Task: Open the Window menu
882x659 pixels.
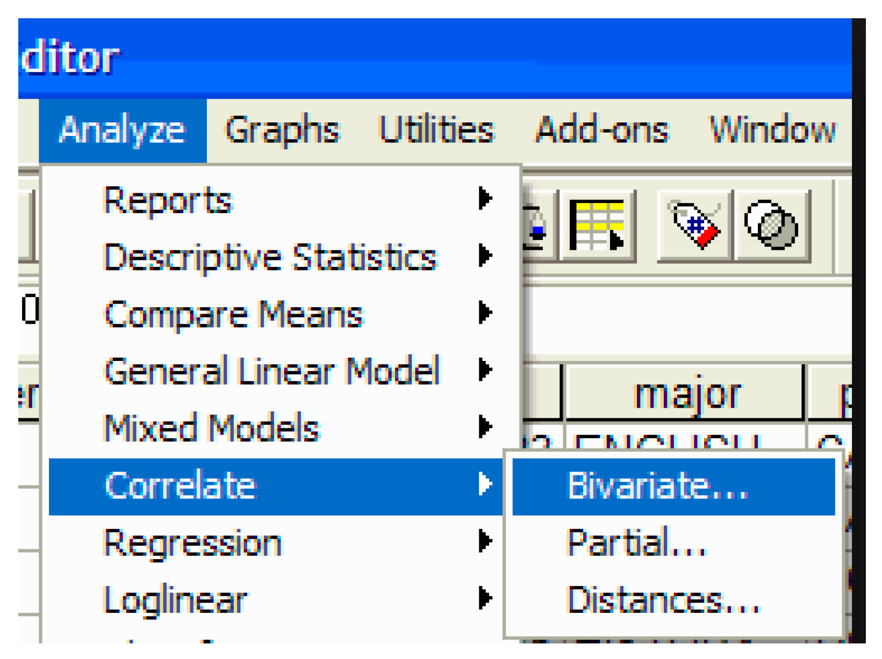Action: (x=772, y=131)
